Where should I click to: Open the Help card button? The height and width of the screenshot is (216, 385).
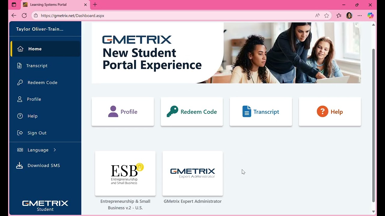click(x=330, y=112)
